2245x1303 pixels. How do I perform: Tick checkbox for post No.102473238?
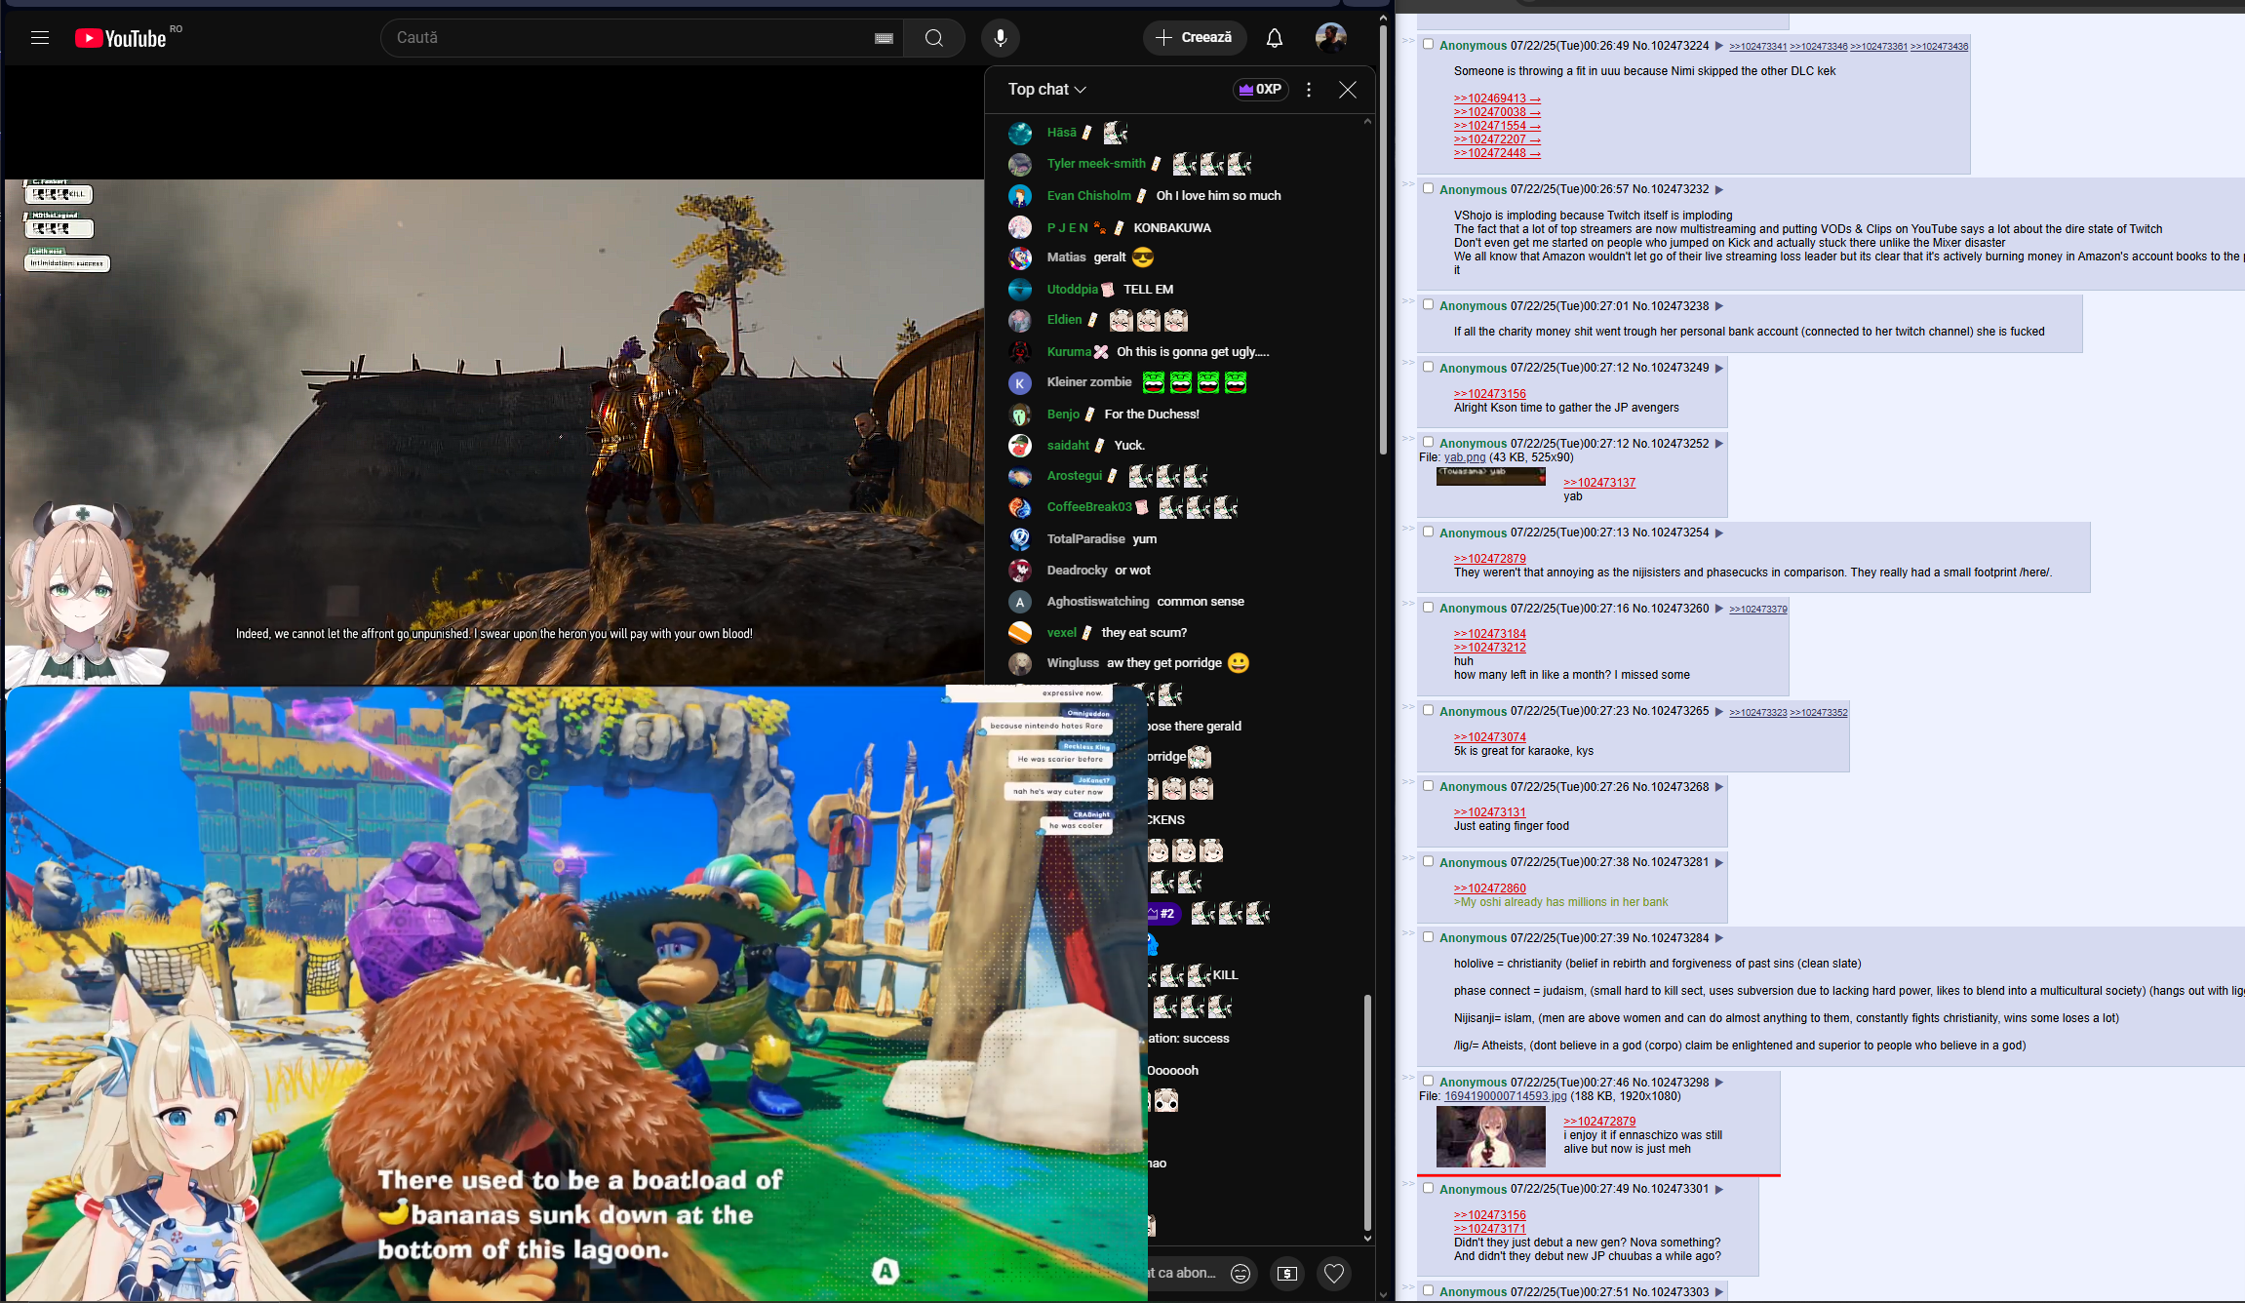[x=1429, y=304]
